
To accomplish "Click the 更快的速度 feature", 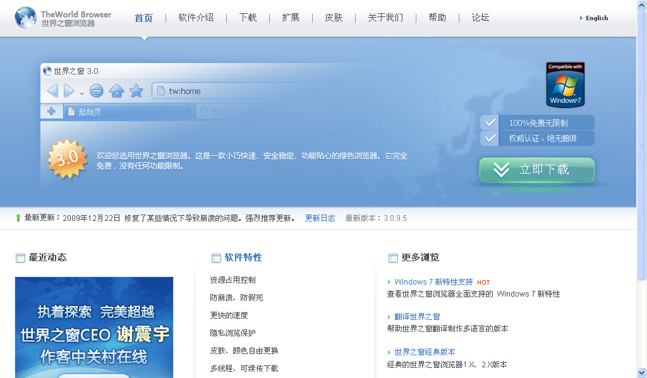I will point(229,316).
